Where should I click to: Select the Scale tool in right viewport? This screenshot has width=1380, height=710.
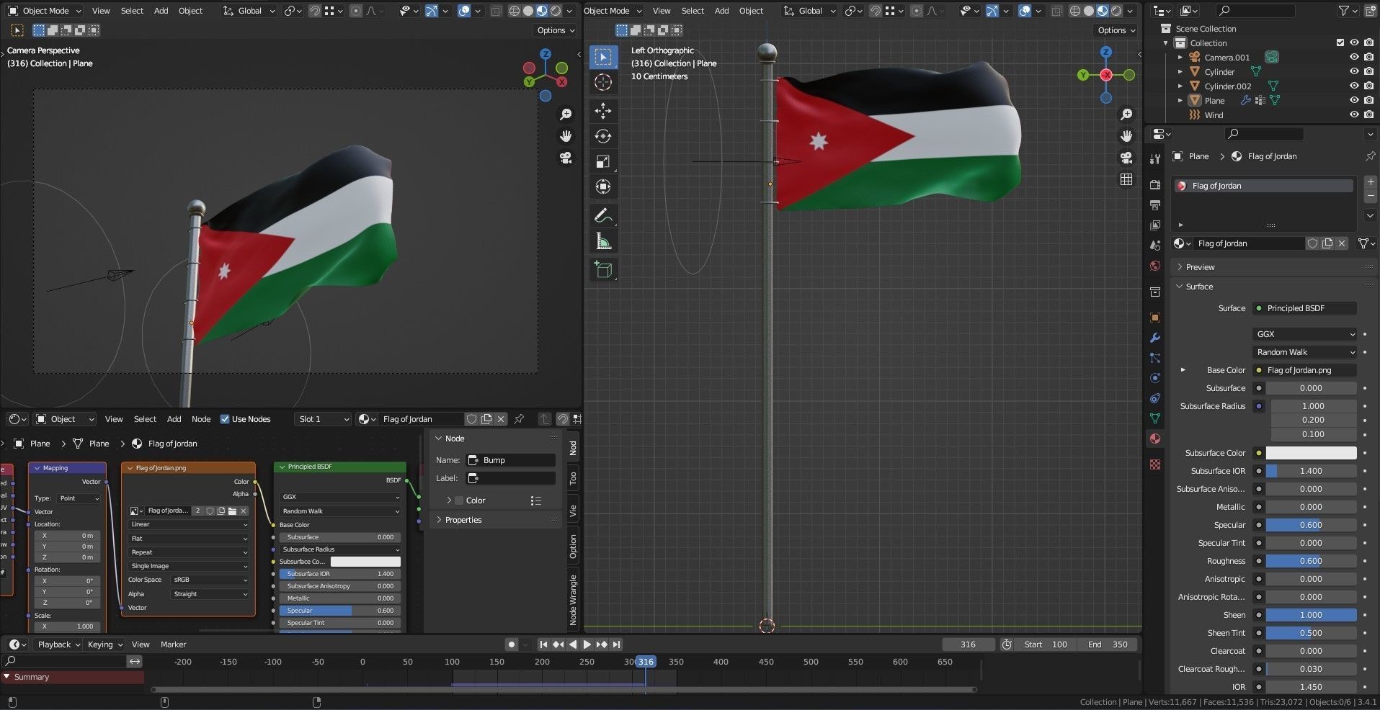pyautogui.click(x=603, y=161)
